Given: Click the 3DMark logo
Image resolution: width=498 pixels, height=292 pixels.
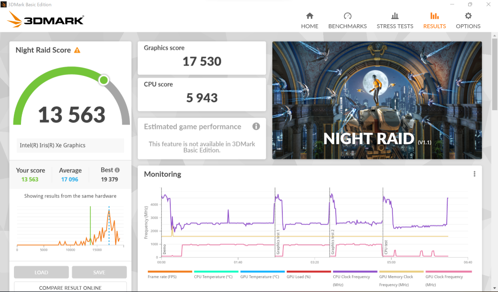Looking at the screenshot, I should 46,20.
